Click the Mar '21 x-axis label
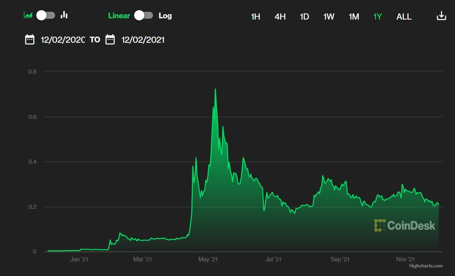 [142, 259]
